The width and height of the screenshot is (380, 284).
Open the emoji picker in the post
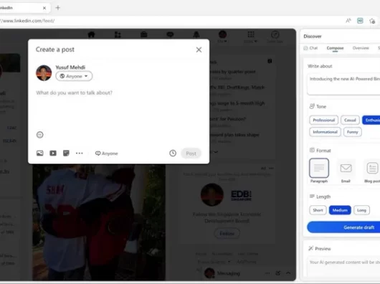pyautogui.click(x=39, y=135)
